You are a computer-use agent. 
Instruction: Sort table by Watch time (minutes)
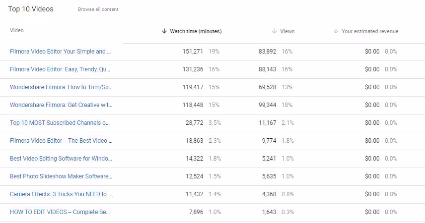[196, 31]
